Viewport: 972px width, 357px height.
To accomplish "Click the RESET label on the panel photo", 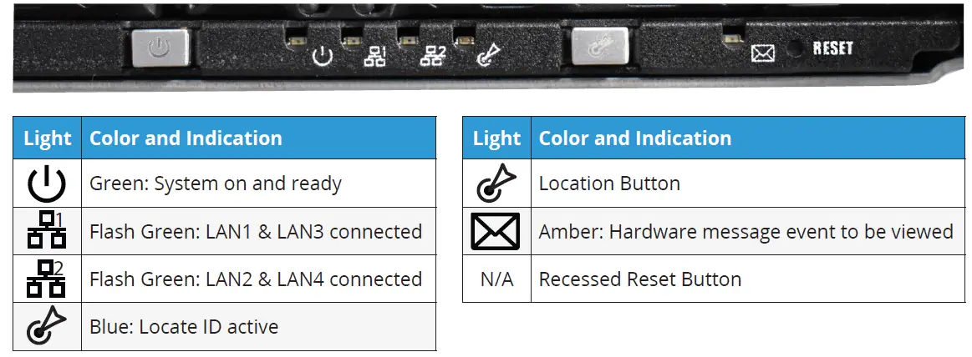I will click(832, 48).
